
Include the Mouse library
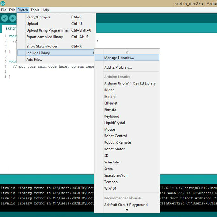click(x=127, y=129)
